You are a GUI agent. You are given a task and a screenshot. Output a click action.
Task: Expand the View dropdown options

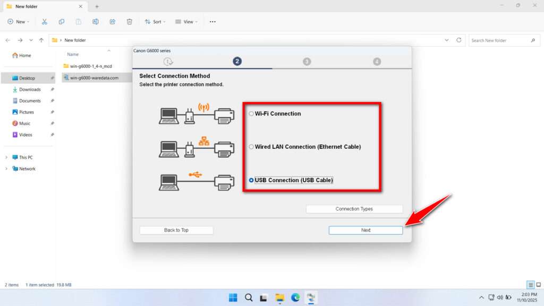click(186, 21)
